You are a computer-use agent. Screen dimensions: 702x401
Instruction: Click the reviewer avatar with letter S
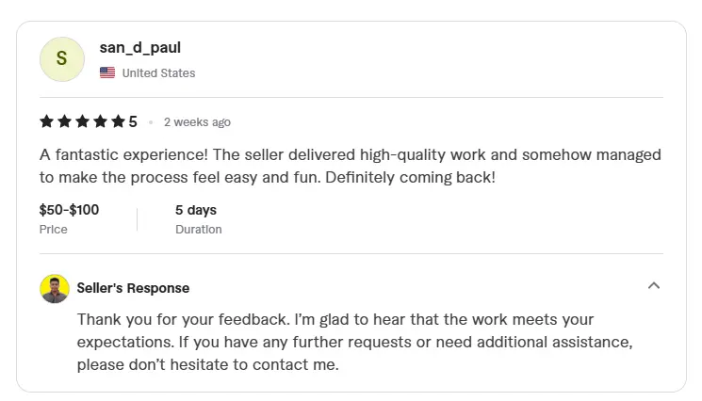click(62, 59)
